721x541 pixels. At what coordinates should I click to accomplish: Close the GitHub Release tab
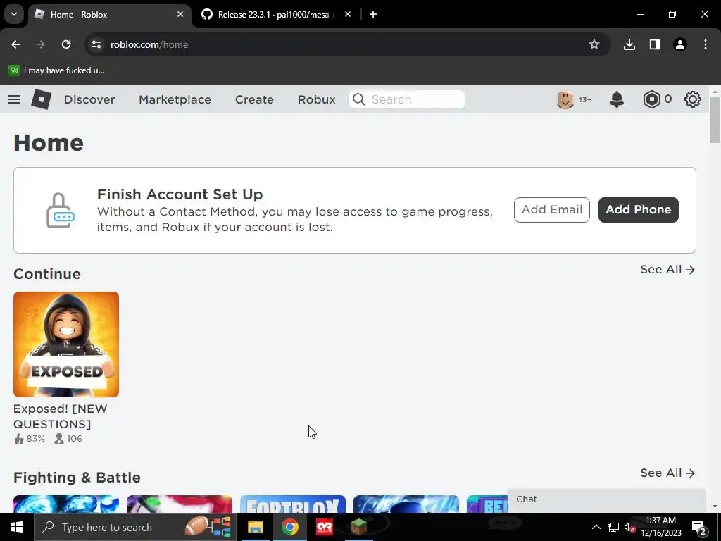(x=348, y=14)
